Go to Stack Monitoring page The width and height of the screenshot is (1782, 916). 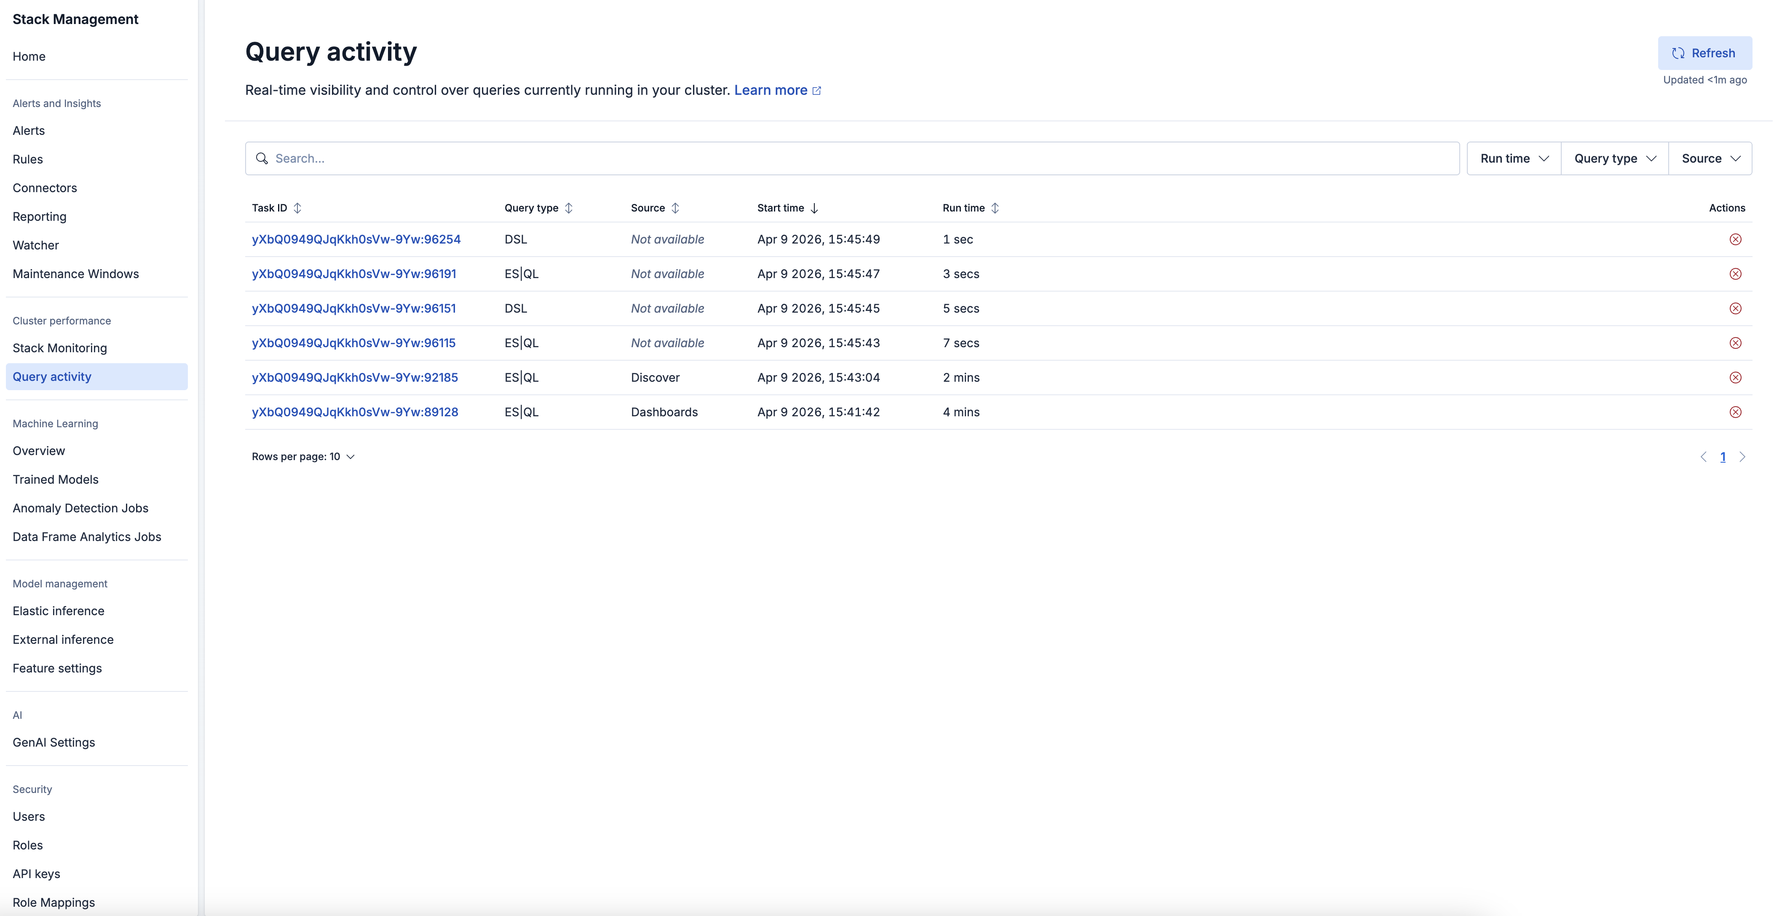(59, 347)
